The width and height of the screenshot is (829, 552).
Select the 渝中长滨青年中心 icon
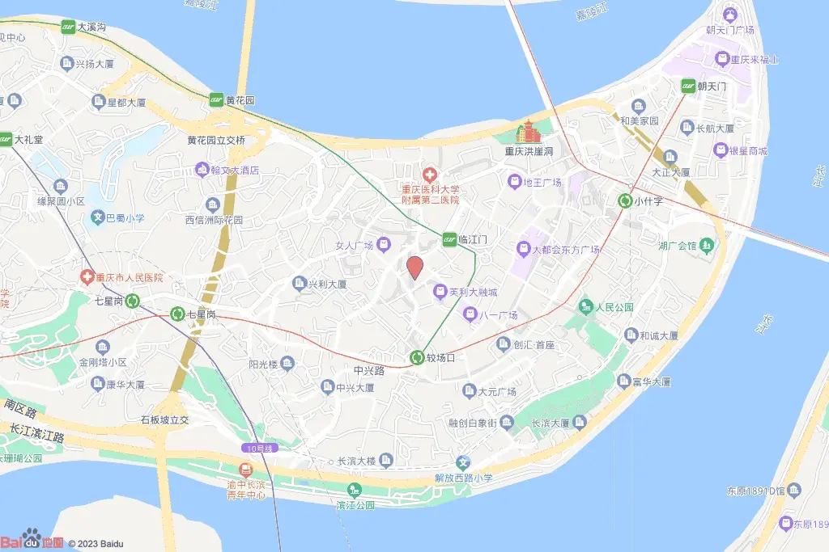245,469
